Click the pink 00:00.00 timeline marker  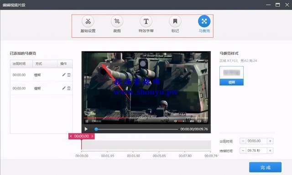tap(82, 136)
